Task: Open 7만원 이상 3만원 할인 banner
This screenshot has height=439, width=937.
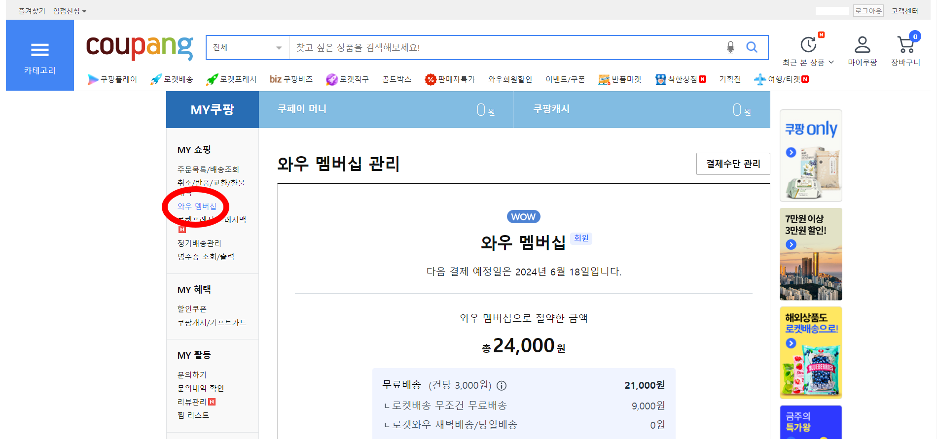Action: (811, 254)
